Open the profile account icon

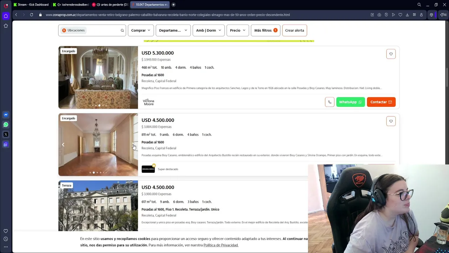coord(421,15)
